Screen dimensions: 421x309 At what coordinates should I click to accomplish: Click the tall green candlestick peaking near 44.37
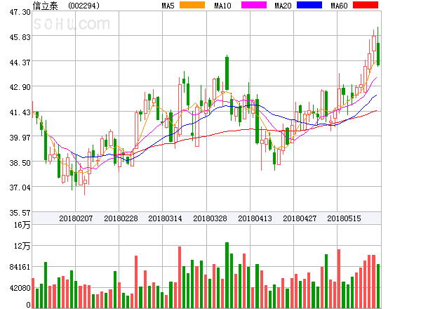[227, 72]
